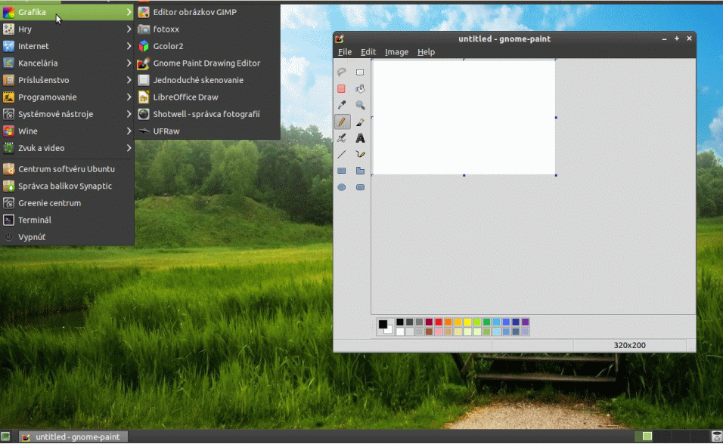This screenshot has height=444, width=723.
Task: Select the rectangular selection tool
Action: click(x=360, y=72)
